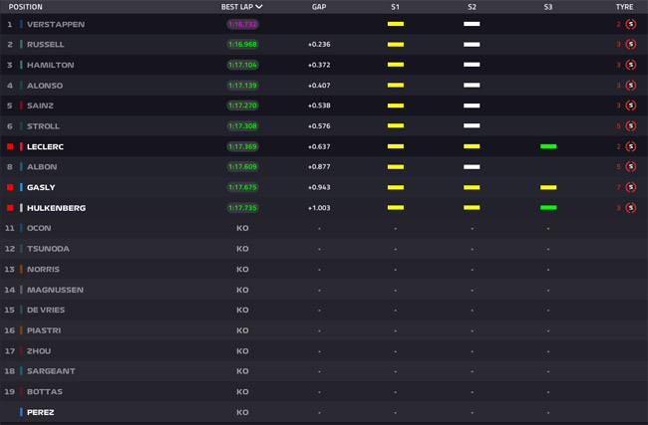This screenshot has height=425, width=648.
Task: Select driver name LECLERC
Action: tap(45, 147)
